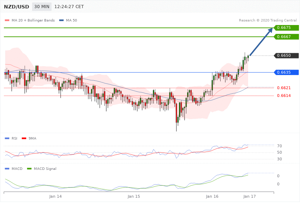Click the Jan 15 date axis label
Screen dimensions: 300x203
click(134, 196)
